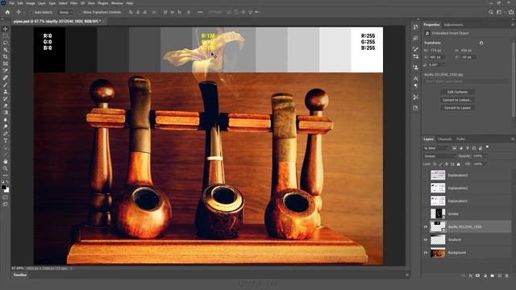Open the Group dropdown in options bar
This screenshot has height=290, width=516.
pos(65,12)
